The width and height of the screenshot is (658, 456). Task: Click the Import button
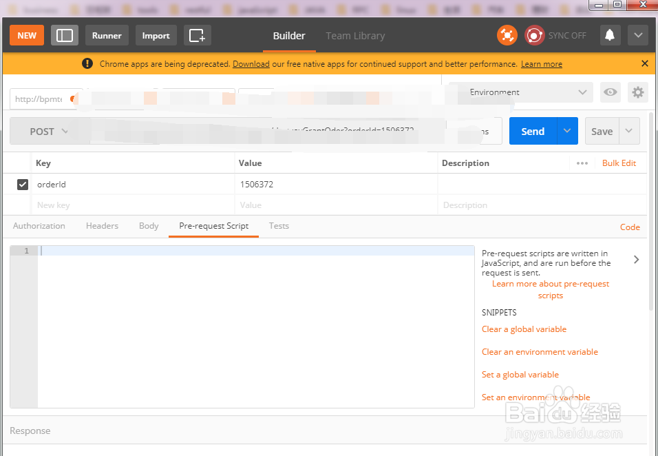(156, 35)
